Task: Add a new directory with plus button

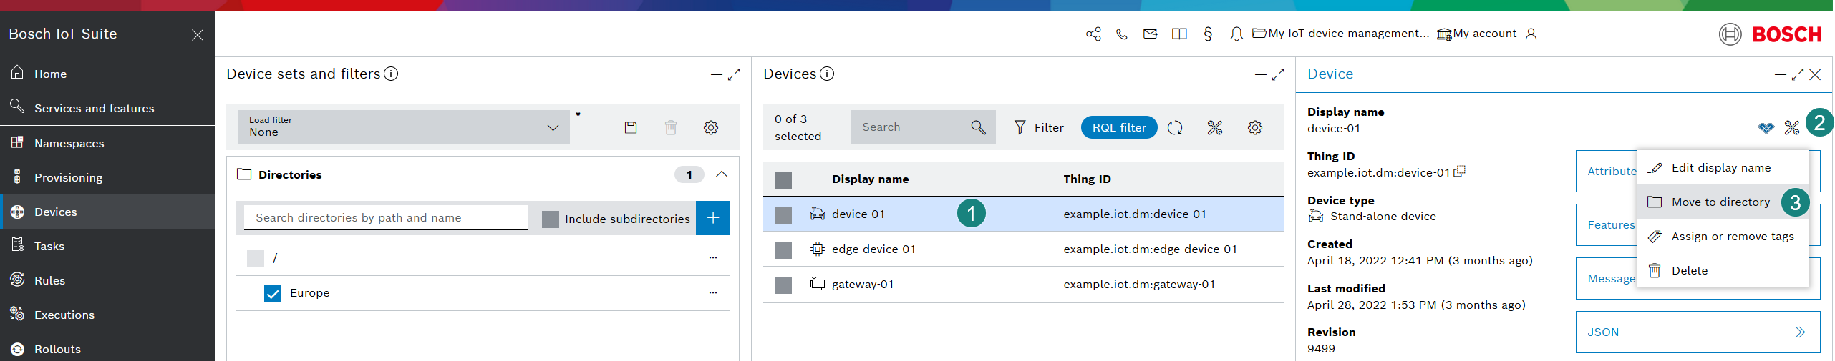Action: (713, 218)
